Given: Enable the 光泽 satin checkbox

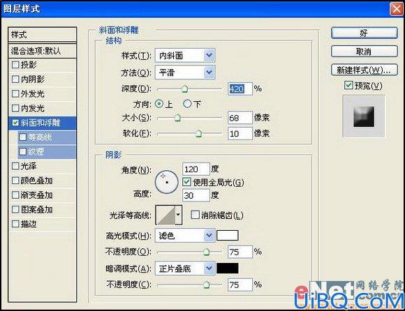Looking at the screenshot, I should coord(15,166).
